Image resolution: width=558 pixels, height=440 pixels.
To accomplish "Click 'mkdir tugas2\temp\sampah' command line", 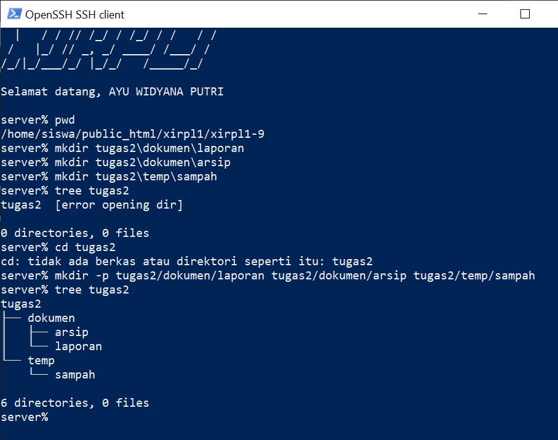I will pyautogui.click(x=109, y=177).
